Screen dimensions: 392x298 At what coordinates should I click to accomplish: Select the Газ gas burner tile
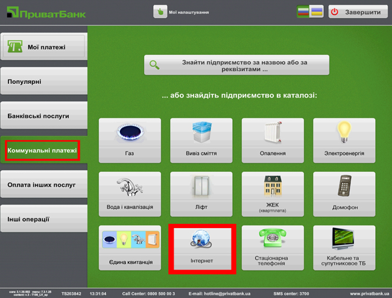coord(130,141)
